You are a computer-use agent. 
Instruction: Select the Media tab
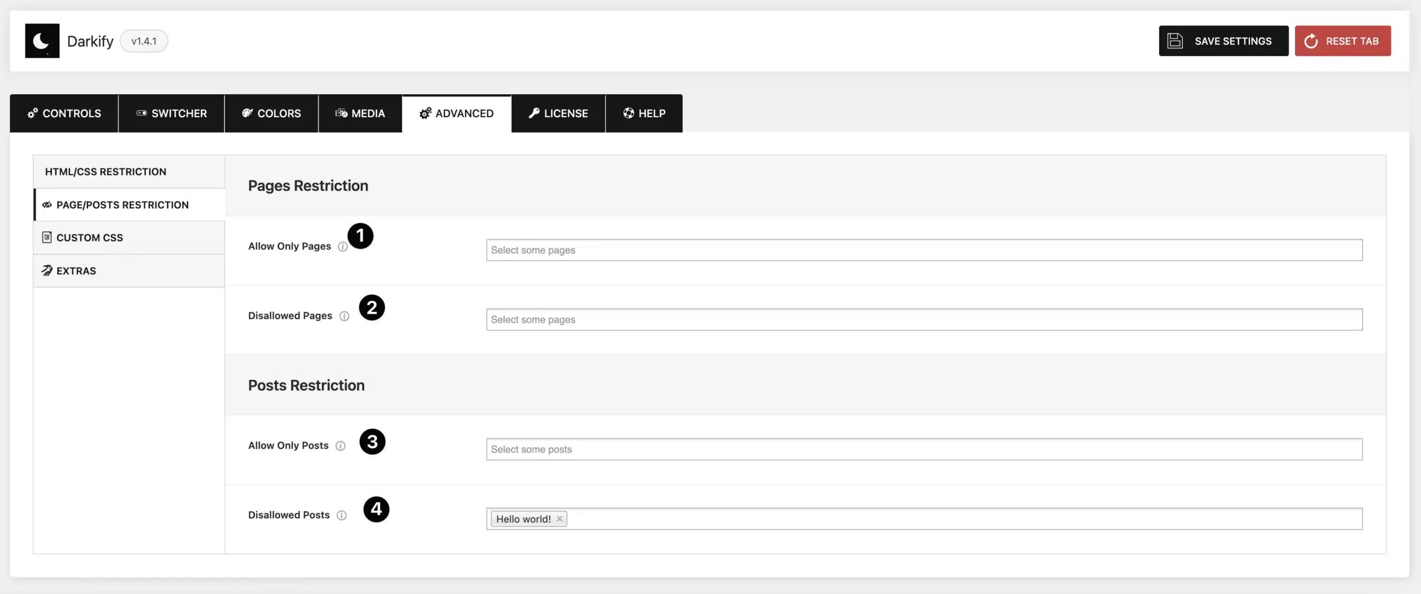tap(360, 113)
